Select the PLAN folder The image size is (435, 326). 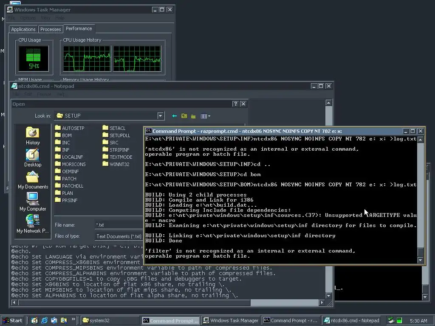coord(64,193)
